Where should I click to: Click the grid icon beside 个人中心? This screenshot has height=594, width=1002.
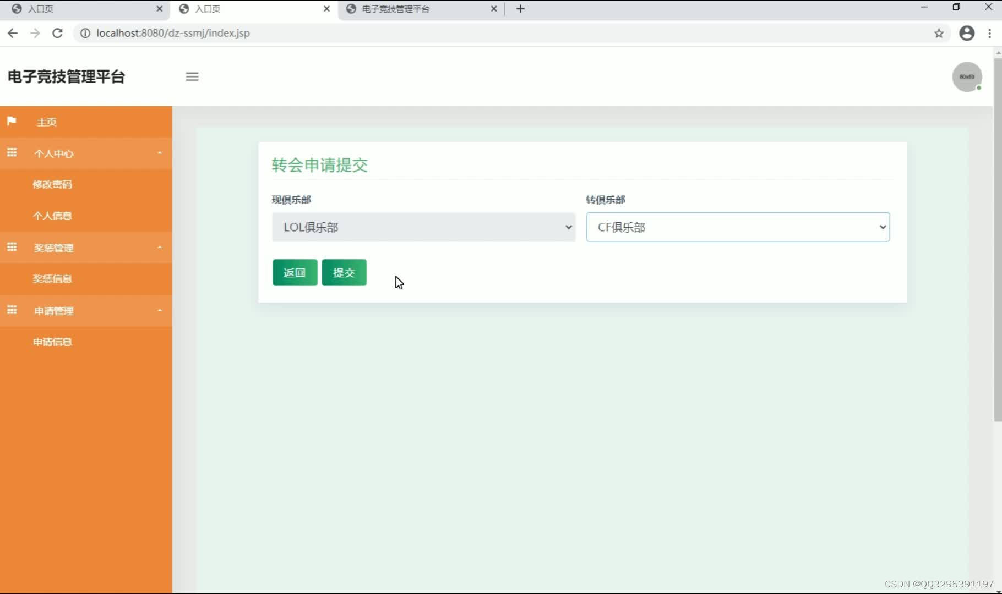point(12,152)
